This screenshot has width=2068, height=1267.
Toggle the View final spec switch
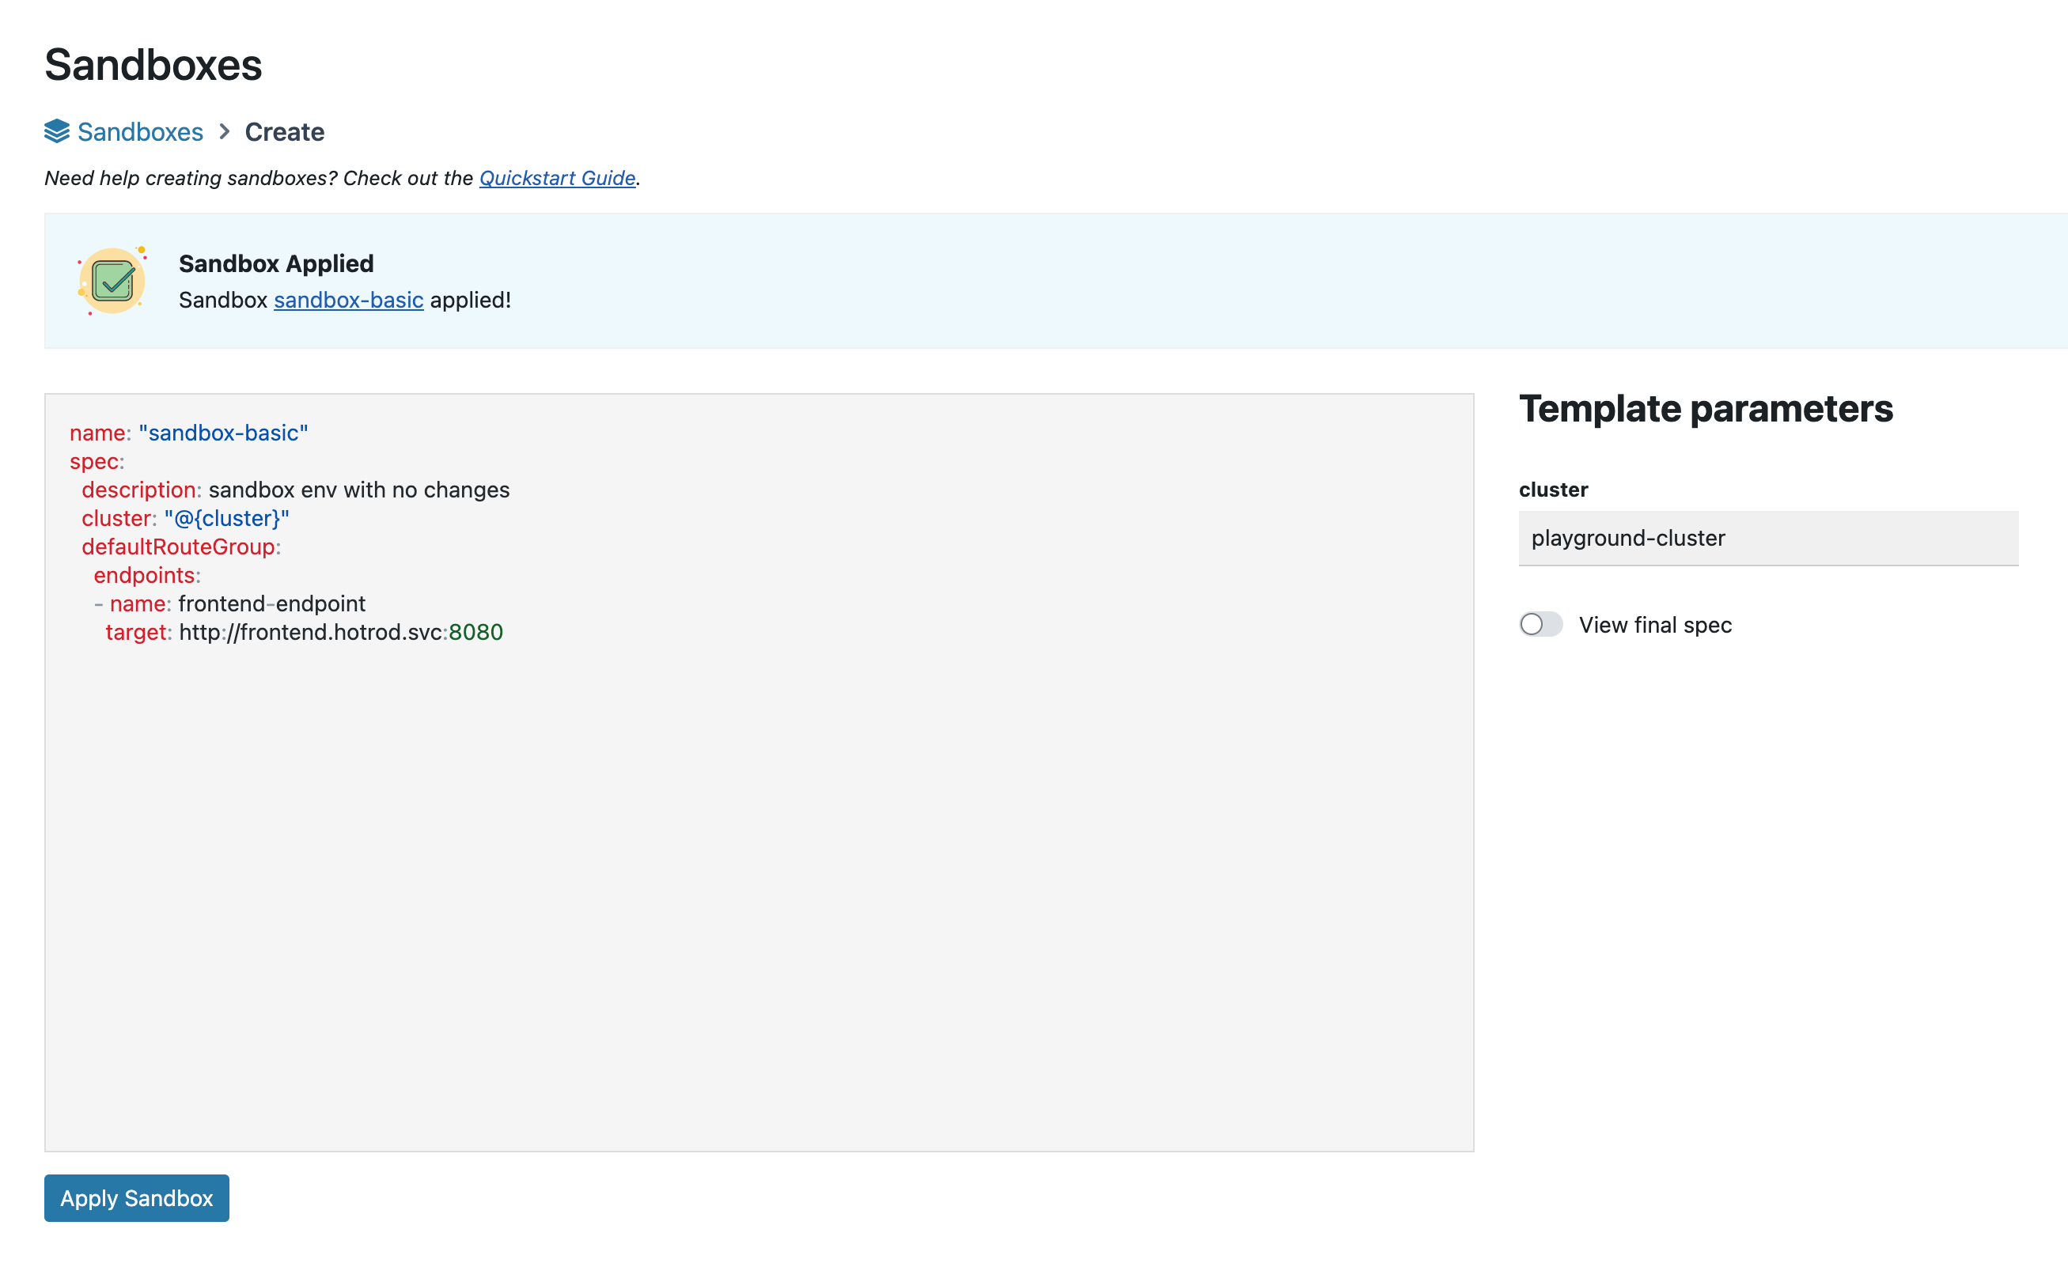(x=1541, y=625)
